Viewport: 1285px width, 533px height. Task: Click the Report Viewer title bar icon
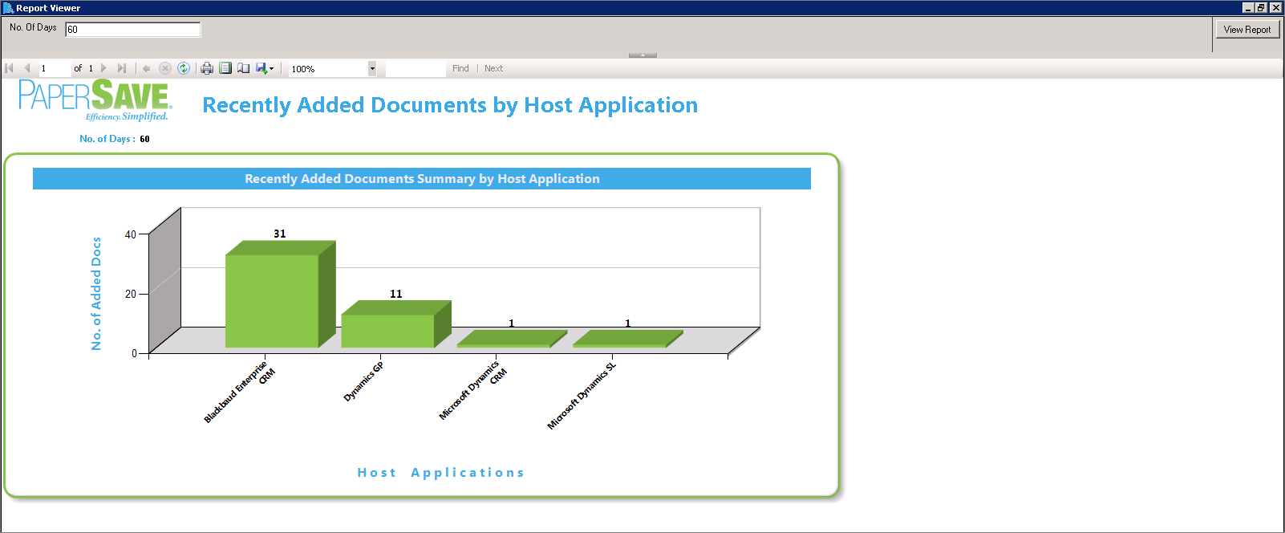pos(8,8)
